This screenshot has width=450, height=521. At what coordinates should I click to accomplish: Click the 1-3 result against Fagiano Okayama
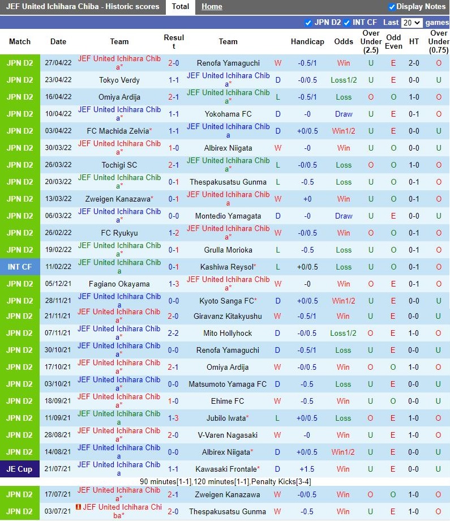click(x=173, y=284)
